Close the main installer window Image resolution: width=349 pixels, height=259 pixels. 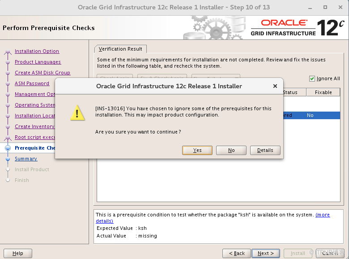pyautogui.click(x=340, y=7)
